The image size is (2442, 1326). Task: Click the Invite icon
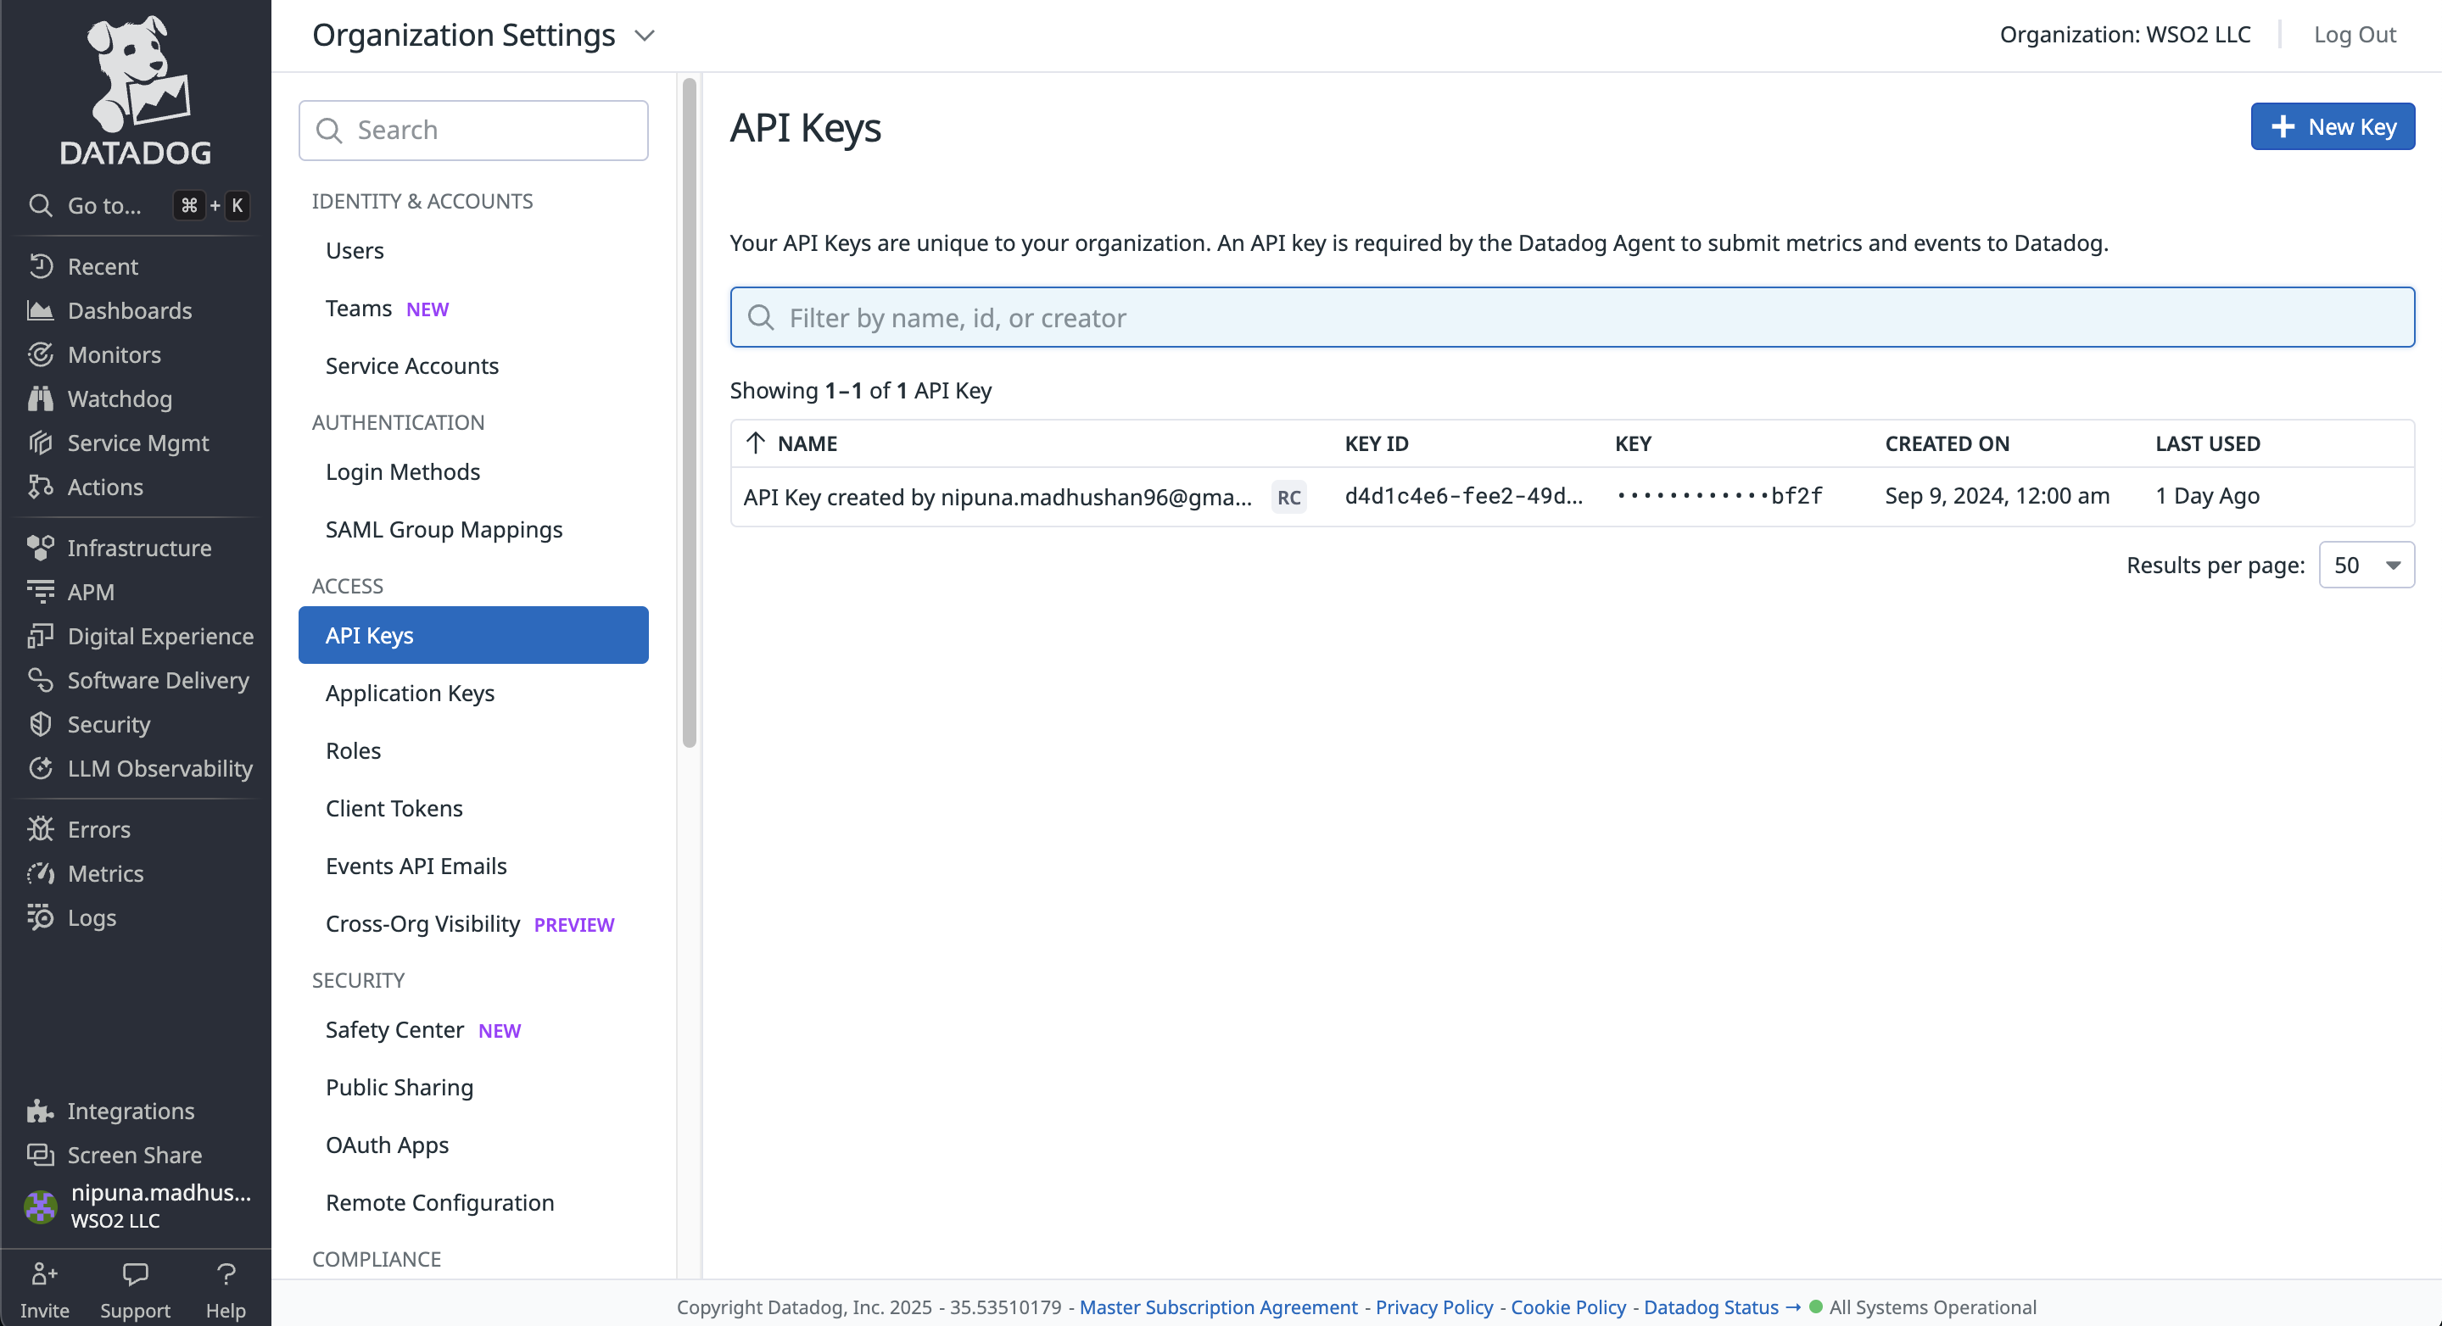tap(45, 1275)
